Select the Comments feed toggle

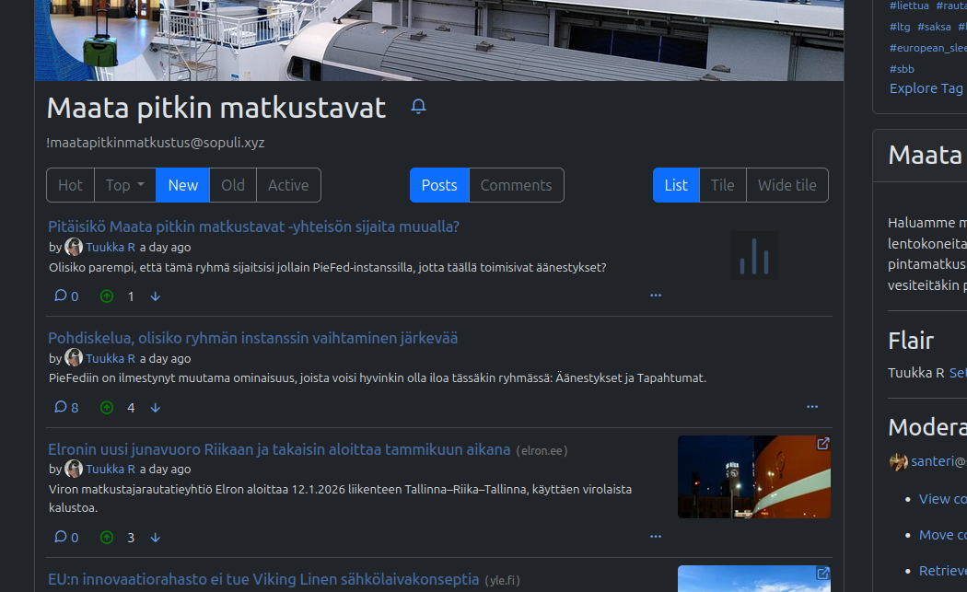[x=516, y=185]
